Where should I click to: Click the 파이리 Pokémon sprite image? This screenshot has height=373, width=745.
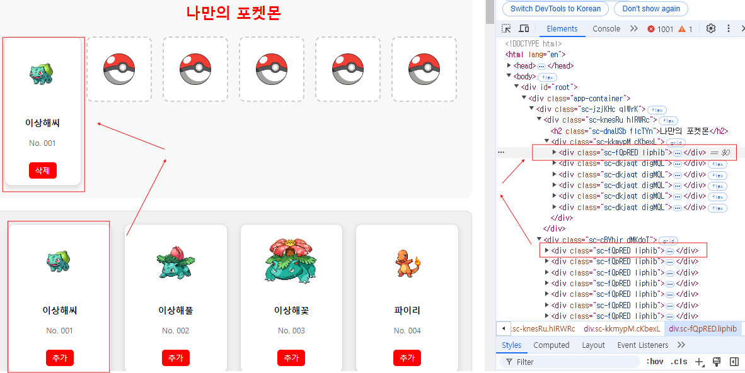pos(407,262)
